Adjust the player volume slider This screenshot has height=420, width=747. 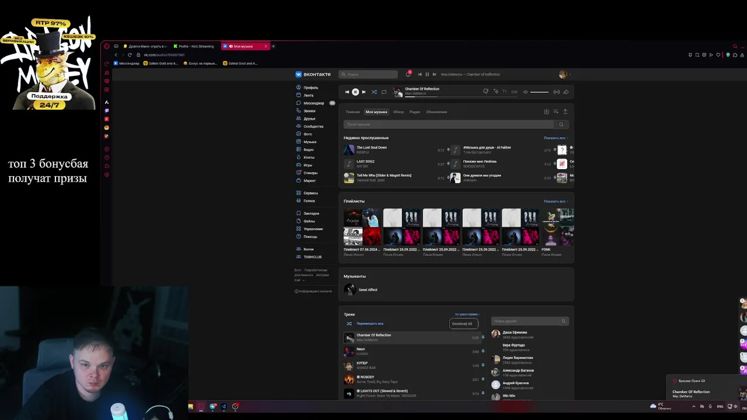539,92
